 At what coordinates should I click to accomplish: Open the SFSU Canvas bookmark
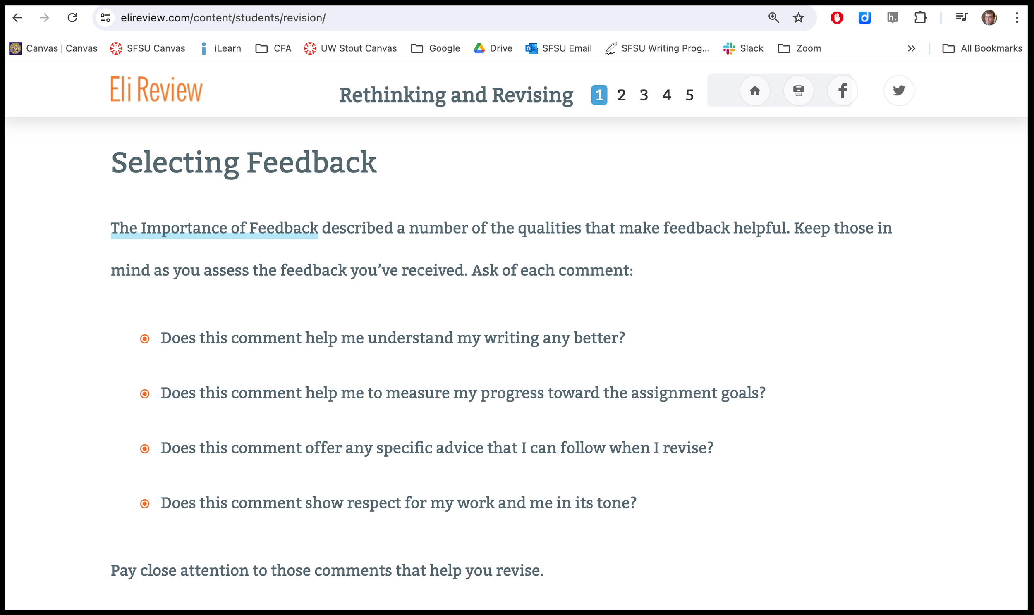click(148, 48)
